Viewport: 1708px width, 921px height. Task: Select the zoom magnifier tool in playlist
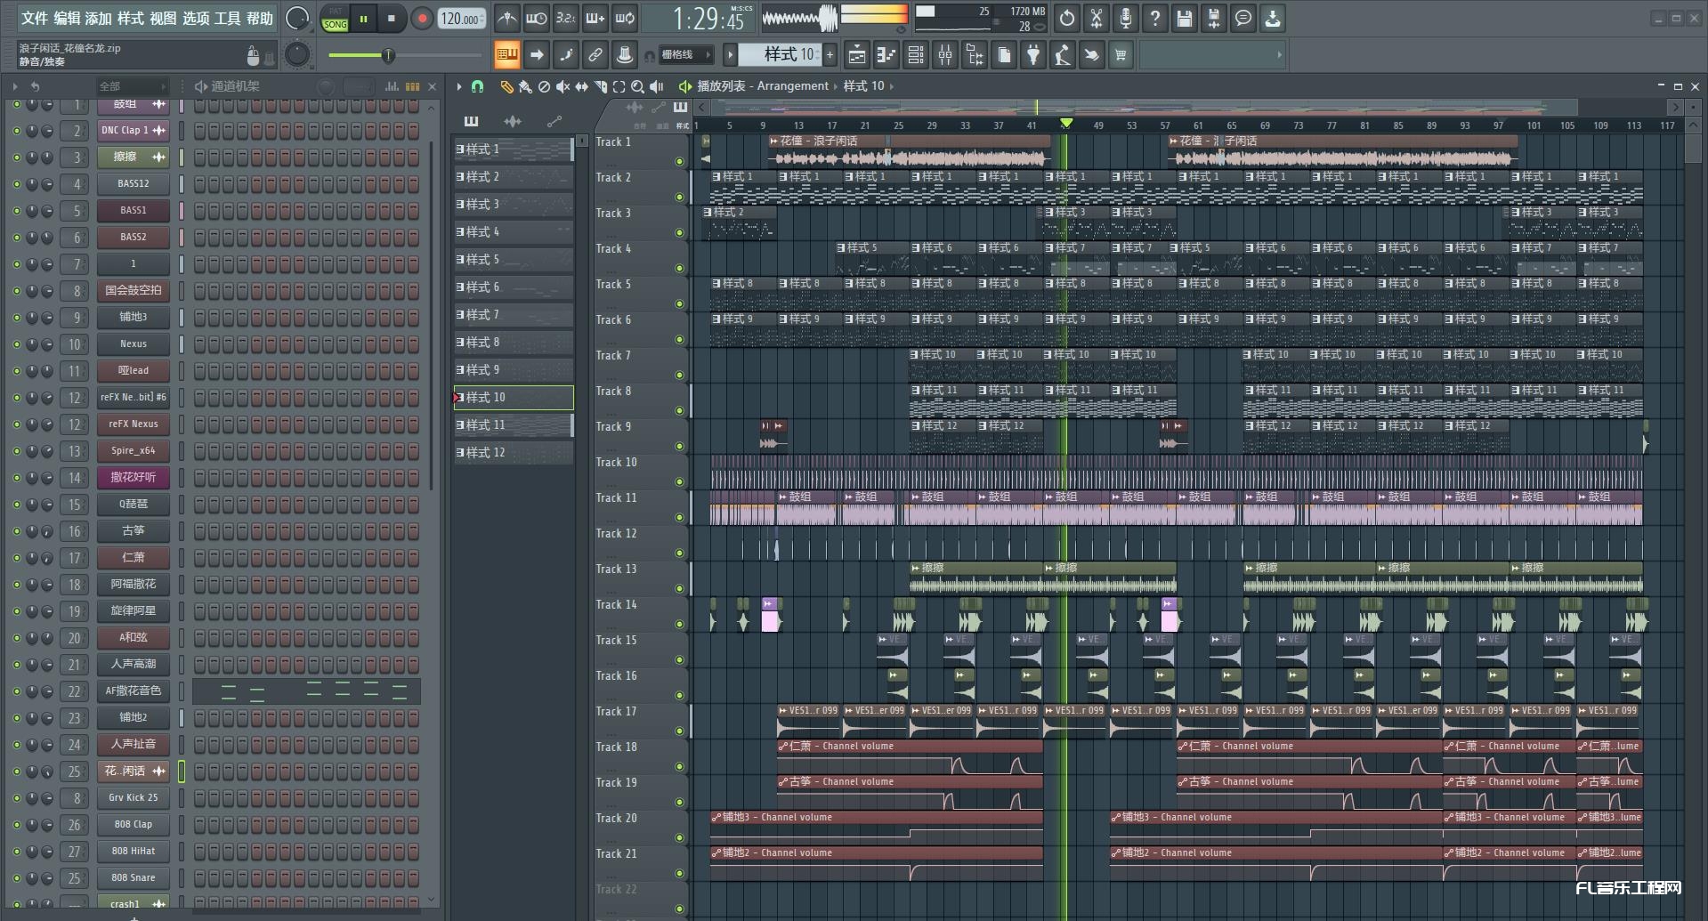tap(637, 86)
